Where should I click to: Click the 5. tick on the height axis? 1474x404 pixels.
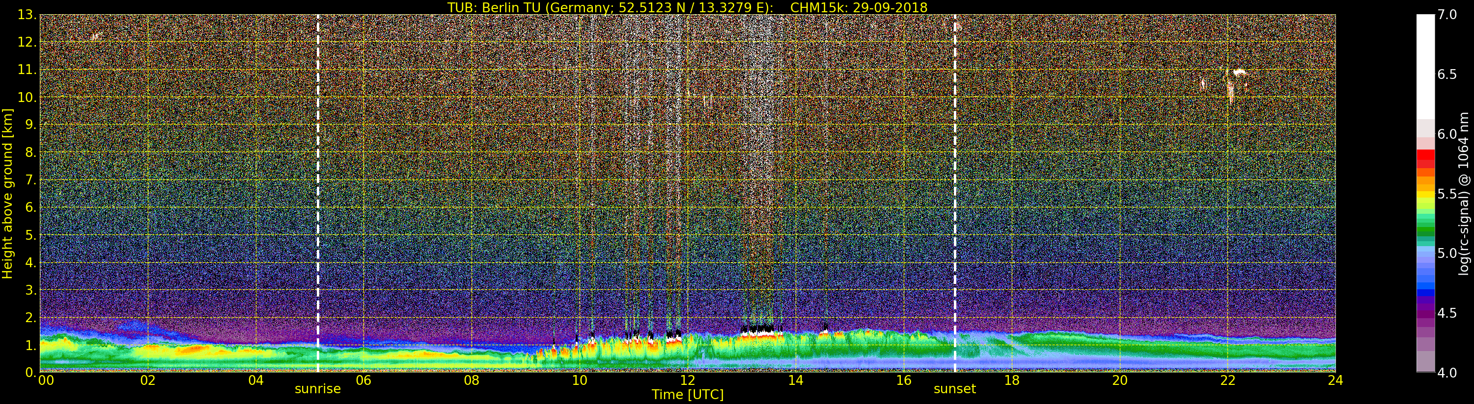click(x=28, y=235)
